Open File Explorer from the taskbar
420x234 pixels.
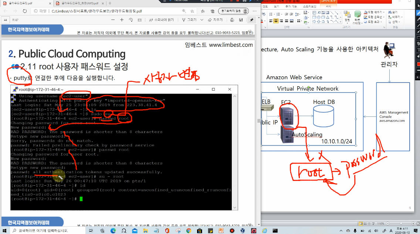145,231
